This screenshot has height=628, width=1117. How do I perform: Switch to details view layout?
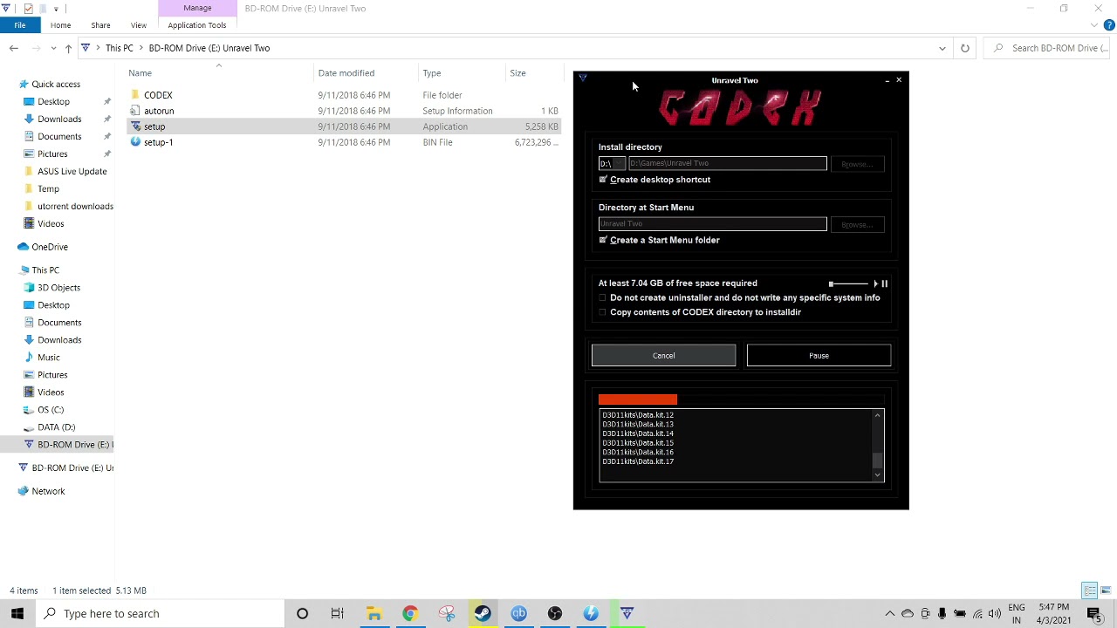coord(1089,590)
